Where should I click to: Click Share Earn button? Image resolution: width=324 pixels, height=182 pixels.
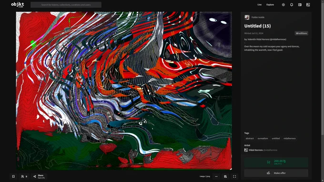[39, 176]
